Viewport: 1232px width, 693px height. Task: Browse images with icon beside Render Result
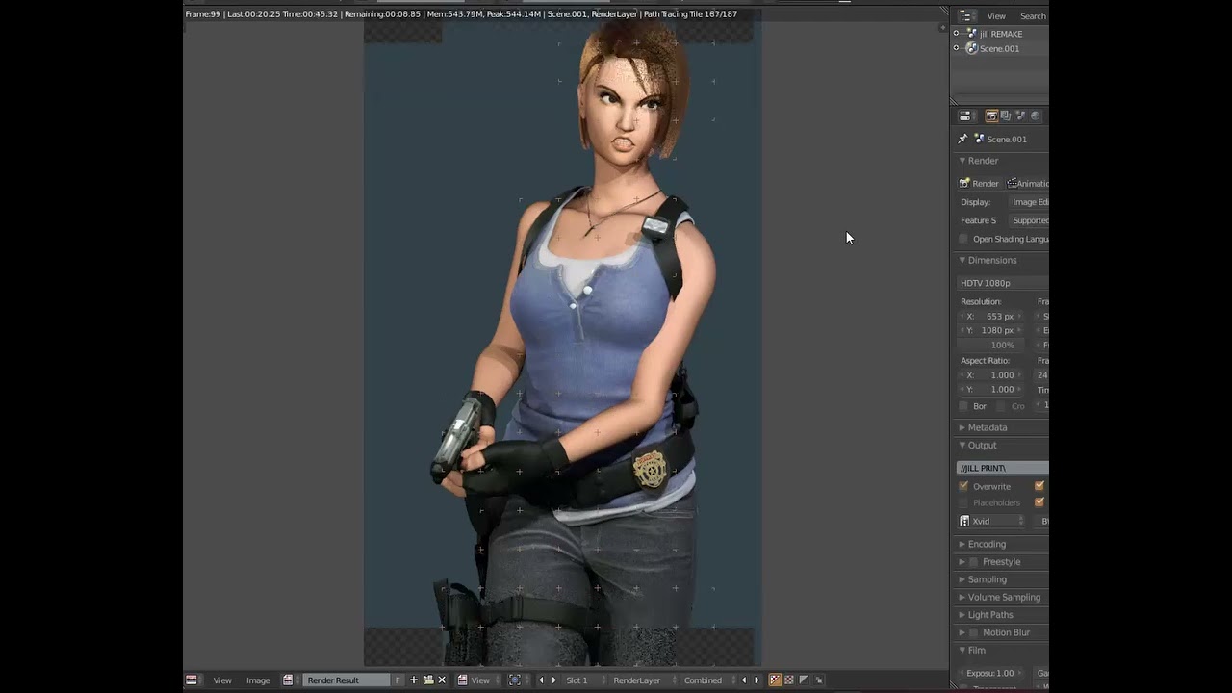[288, 680]
